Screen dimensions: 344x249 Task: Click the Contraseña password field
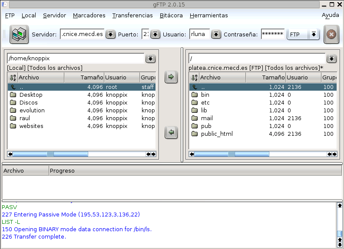click(x=273, y=34)
